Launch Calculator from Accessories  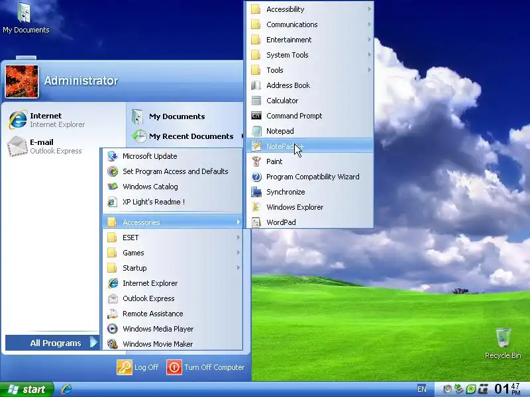click(x=309, y=101)
